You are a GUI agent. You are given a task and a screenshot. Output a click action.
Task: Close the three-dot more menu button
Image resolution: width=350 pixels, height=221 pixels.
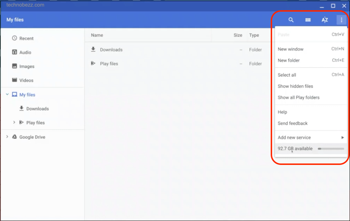[x=342, y=20]
